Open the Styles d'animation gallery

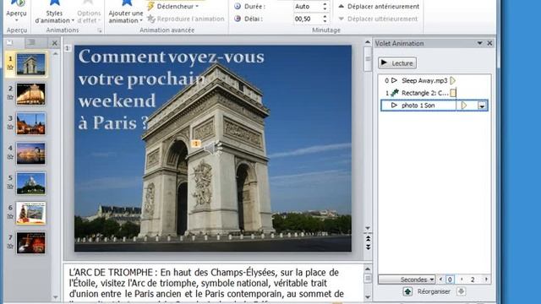click(54, 13)
